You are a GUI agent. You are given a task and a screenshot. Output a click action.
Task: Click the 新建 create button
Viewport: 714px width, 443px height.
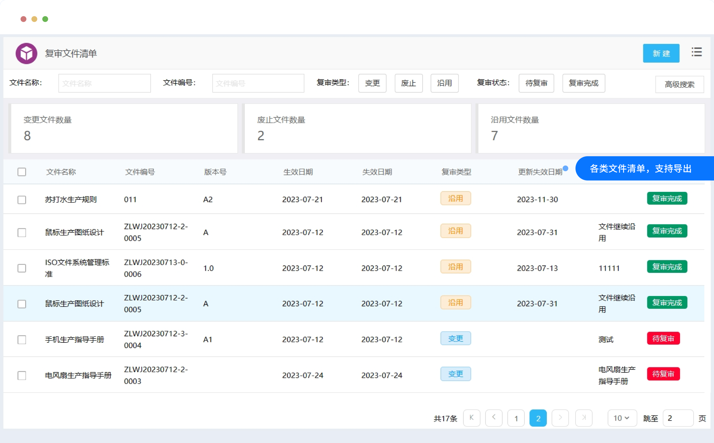pos(661,54)
